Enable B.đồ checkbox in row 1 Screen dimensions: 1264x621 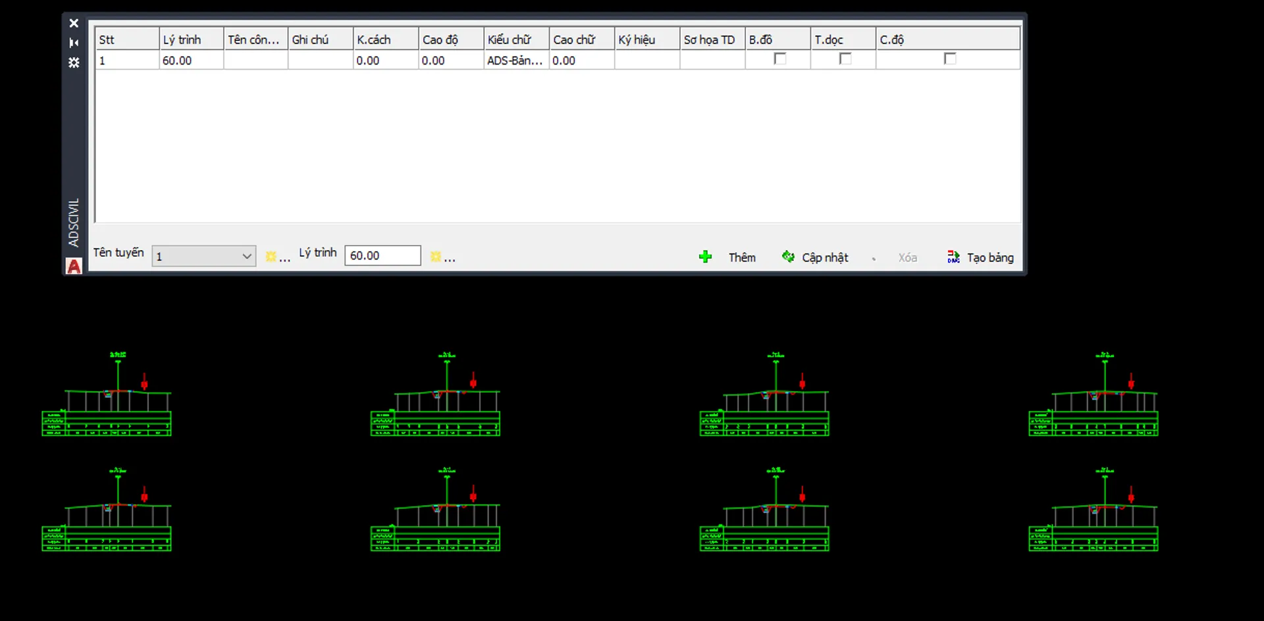click(x=780, y=59)
